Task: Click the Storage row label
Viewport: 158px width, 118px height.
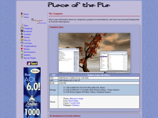Action: (x=53, y=90)
